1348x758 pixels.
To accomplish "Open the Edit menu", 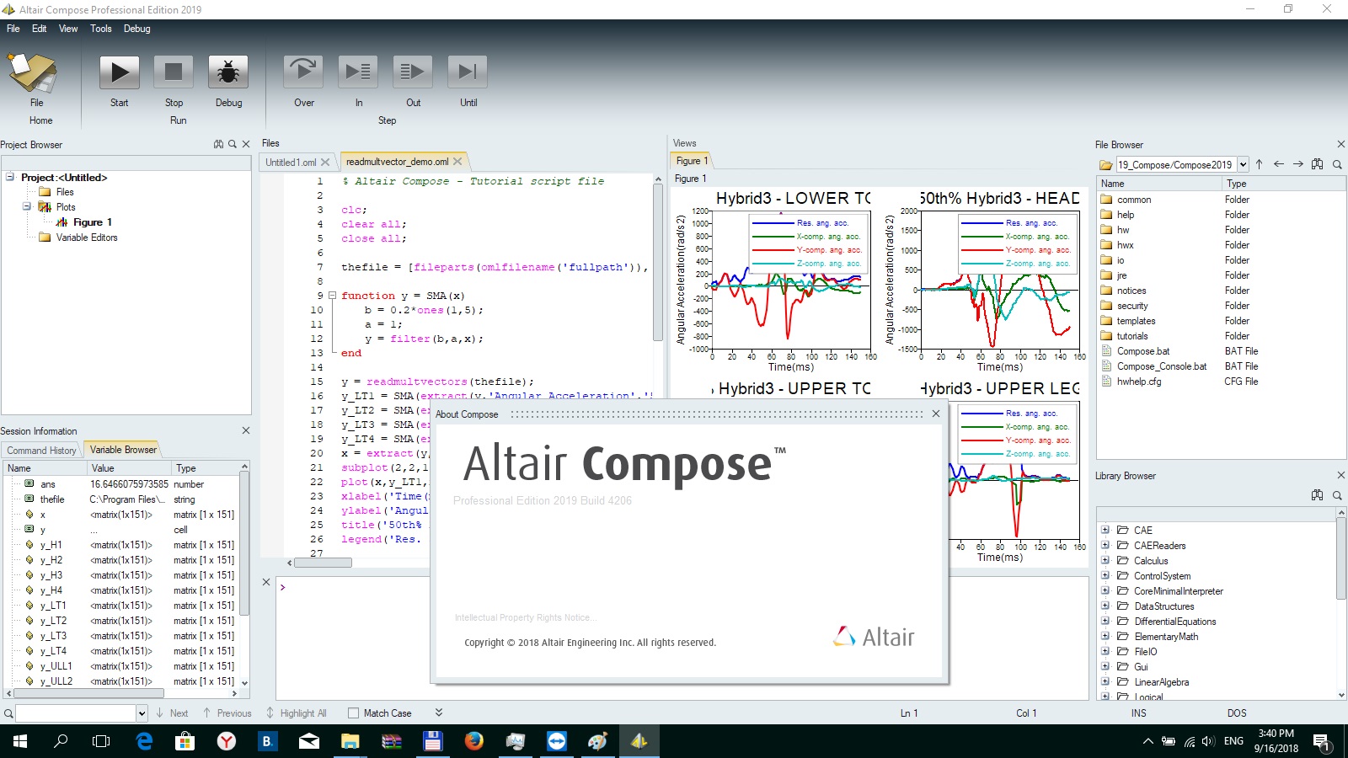I will [40, 29].
